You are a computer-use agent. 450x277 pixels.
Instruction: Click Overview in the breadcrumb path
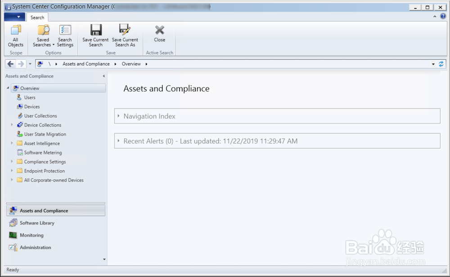pos(131,64)
